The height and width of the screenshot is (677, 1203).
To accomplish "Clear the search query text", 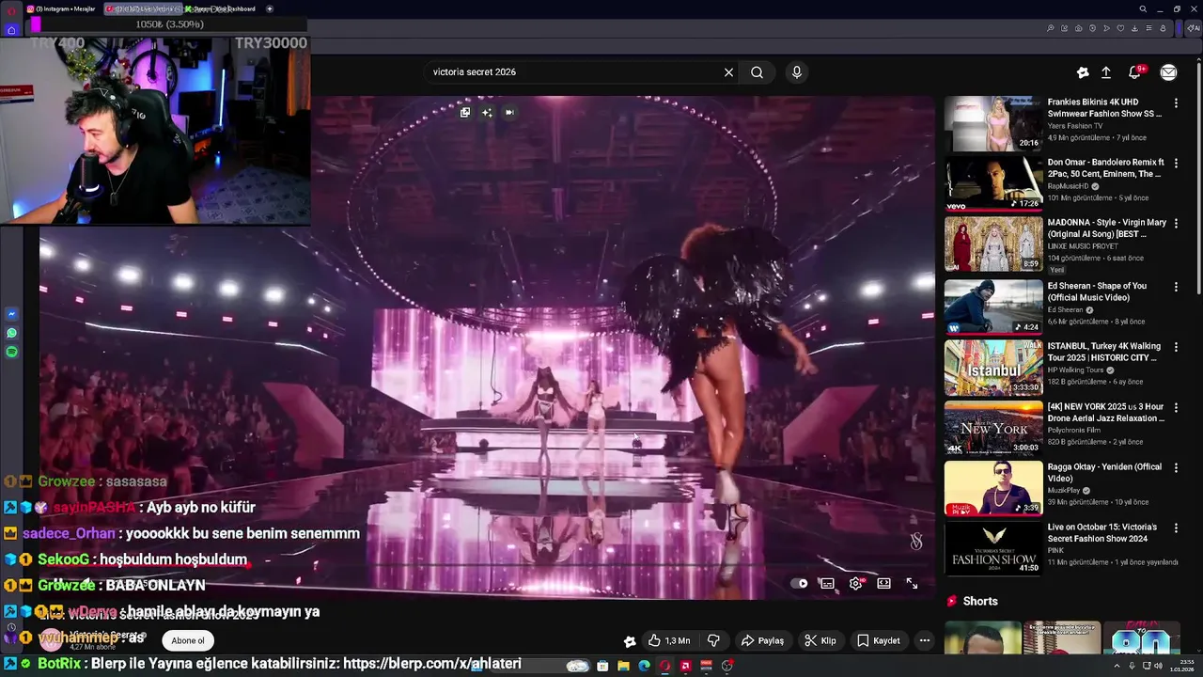I will coord(728,72).
